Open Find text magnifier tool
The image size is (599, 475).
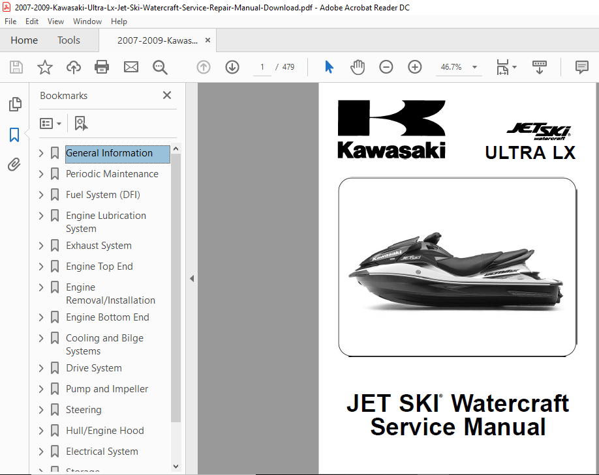click(x=160, y=68)
